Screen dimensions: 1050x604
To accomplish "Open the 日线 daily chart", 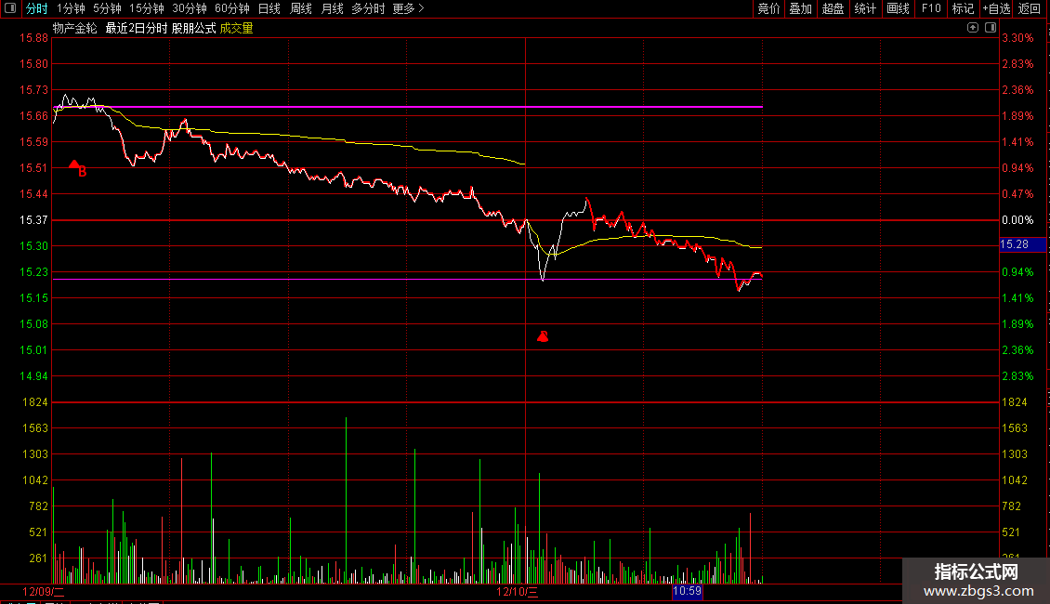I will 269,8.
